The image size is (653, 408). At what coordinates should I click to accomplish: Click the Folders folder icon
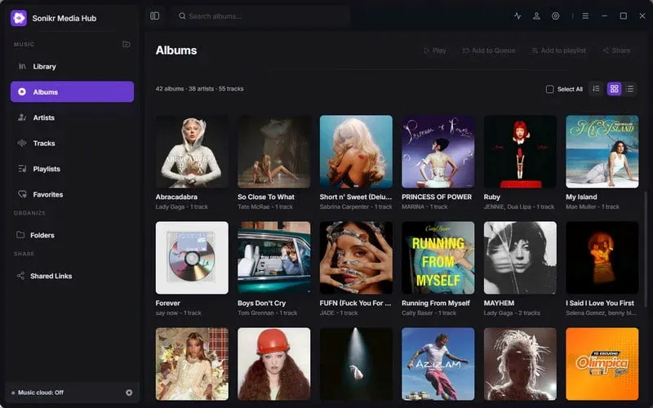tap(20, 235)
